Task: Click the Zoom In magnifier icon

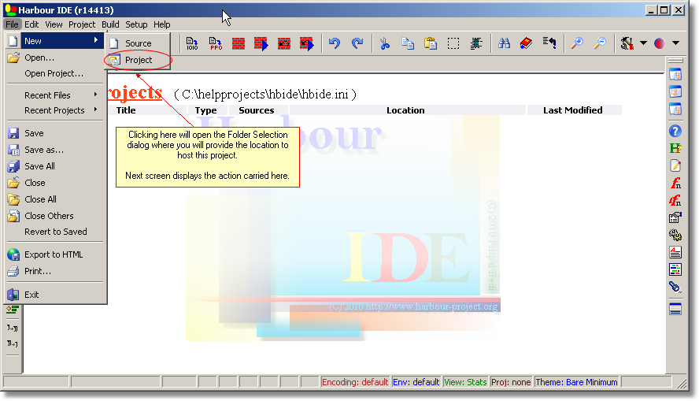Action: tap(577, 43)
